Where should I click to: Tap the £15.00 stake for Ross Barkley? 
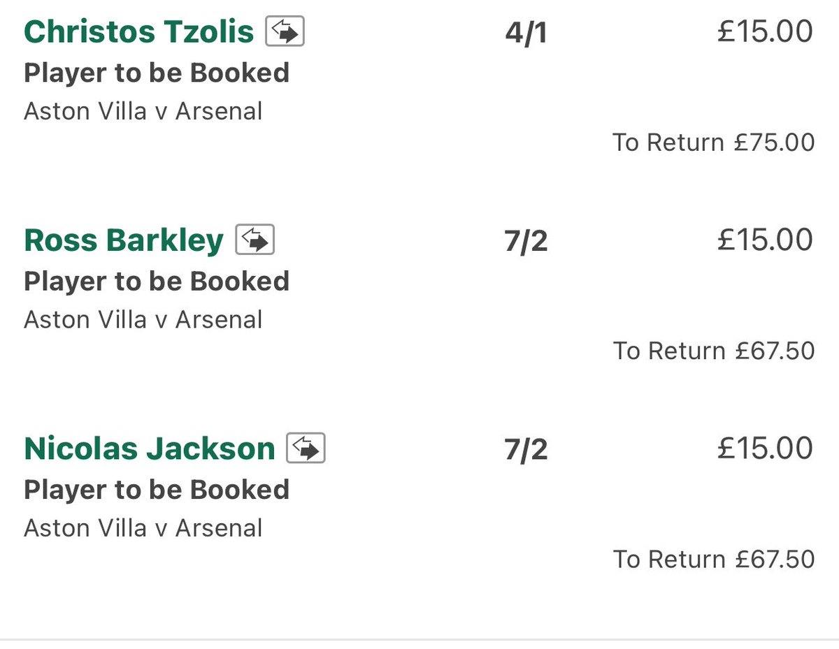(766, 240)
